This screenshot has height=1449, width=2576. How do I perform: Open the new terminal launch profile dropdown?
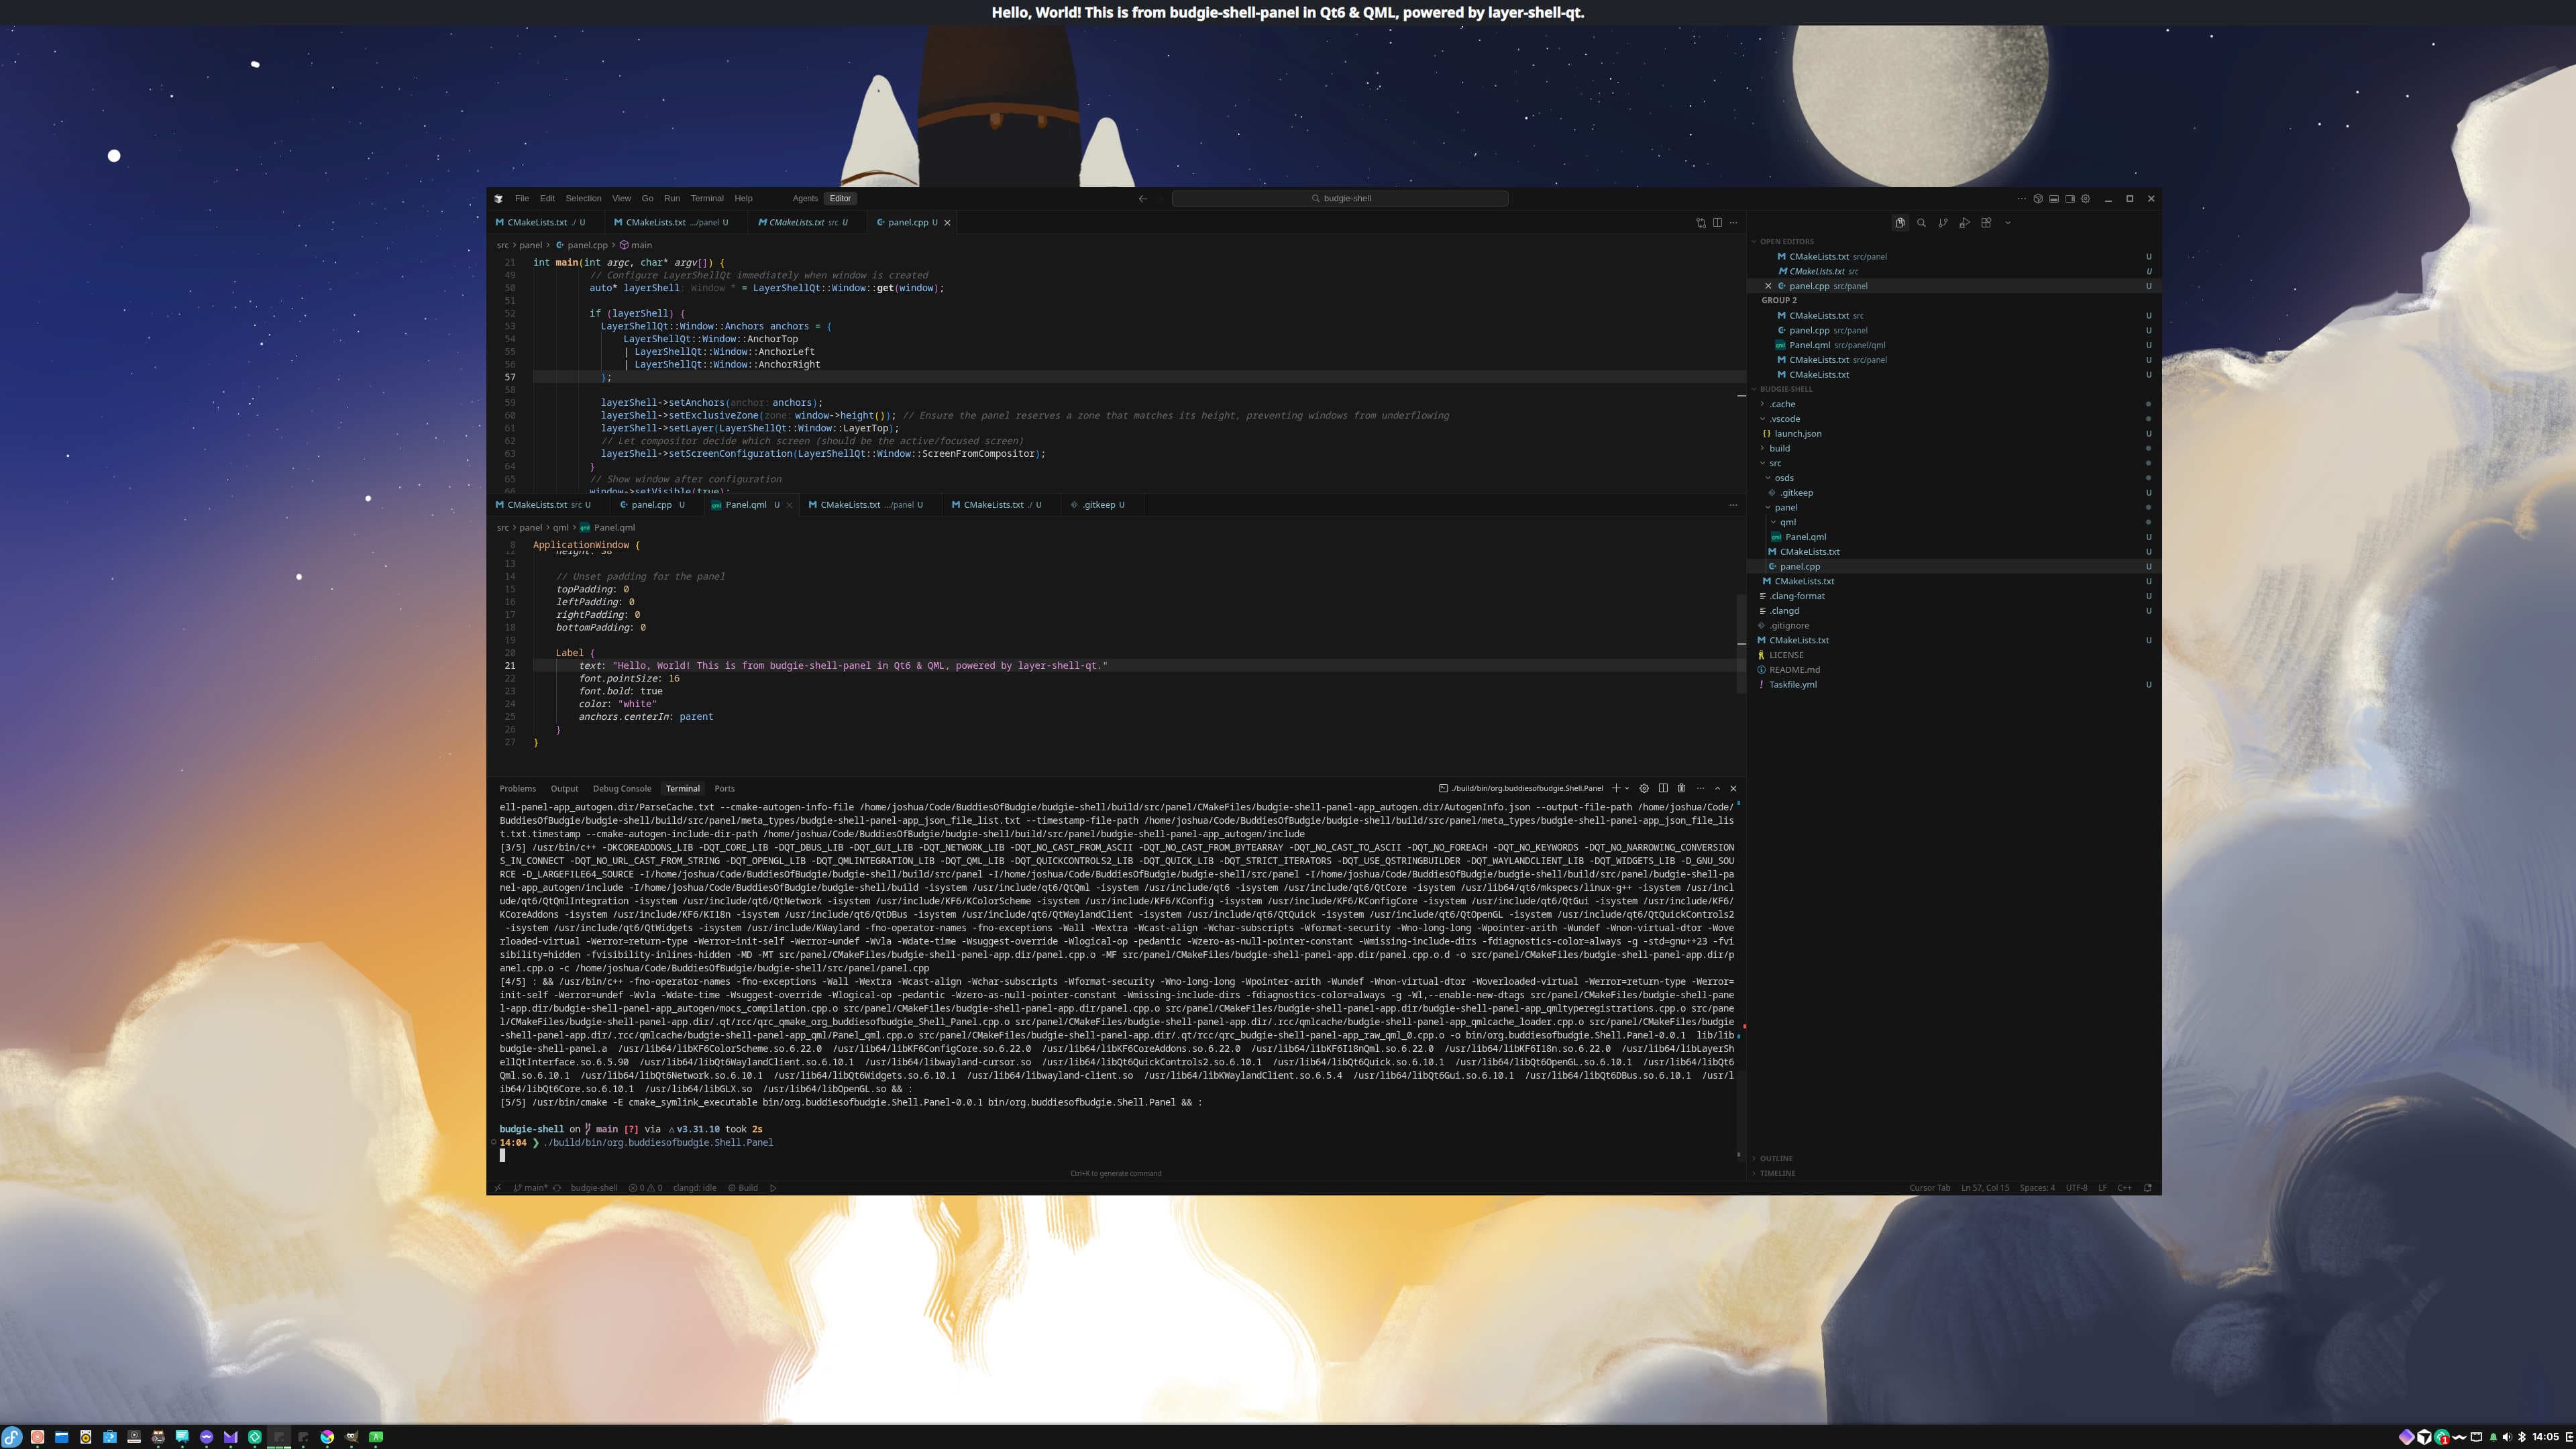[x=1627, y=788]
